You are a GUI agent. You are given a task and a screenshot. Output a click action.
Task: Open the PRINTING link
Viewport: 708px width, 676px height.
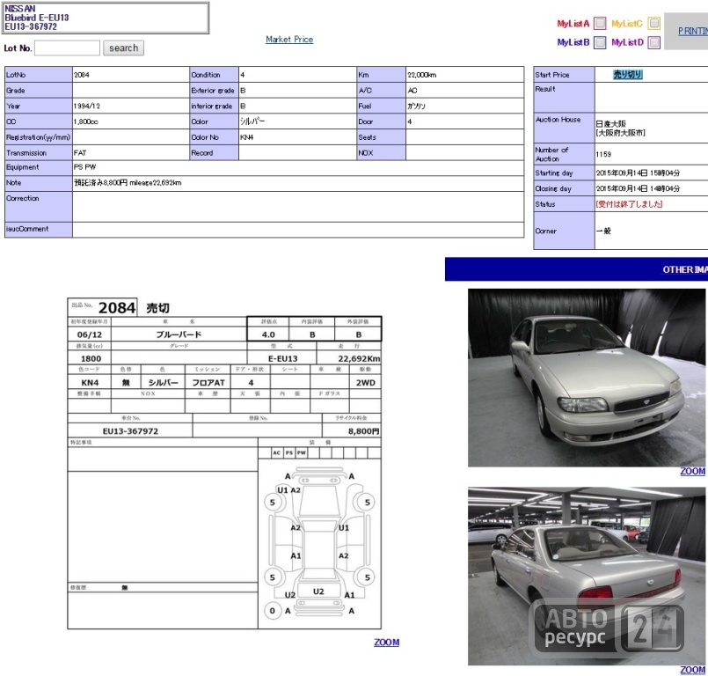click(x=693, y=31)
